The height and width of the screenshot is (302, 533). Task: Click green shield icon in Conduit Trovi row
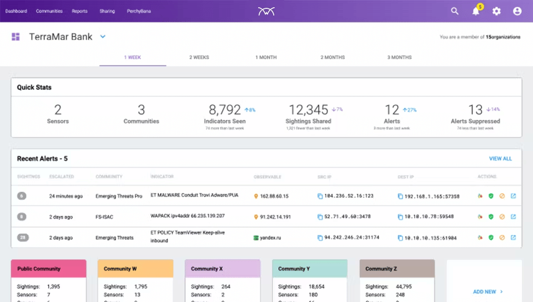click(x=491, y=196)
